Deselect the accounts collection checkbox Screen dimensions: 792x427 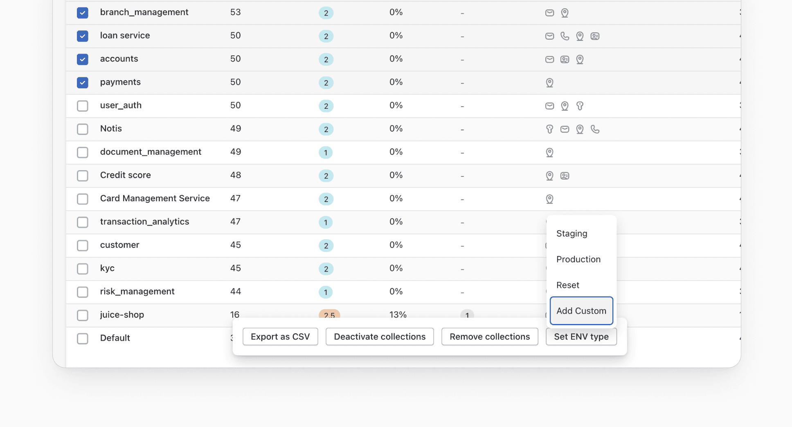[83, 59]
